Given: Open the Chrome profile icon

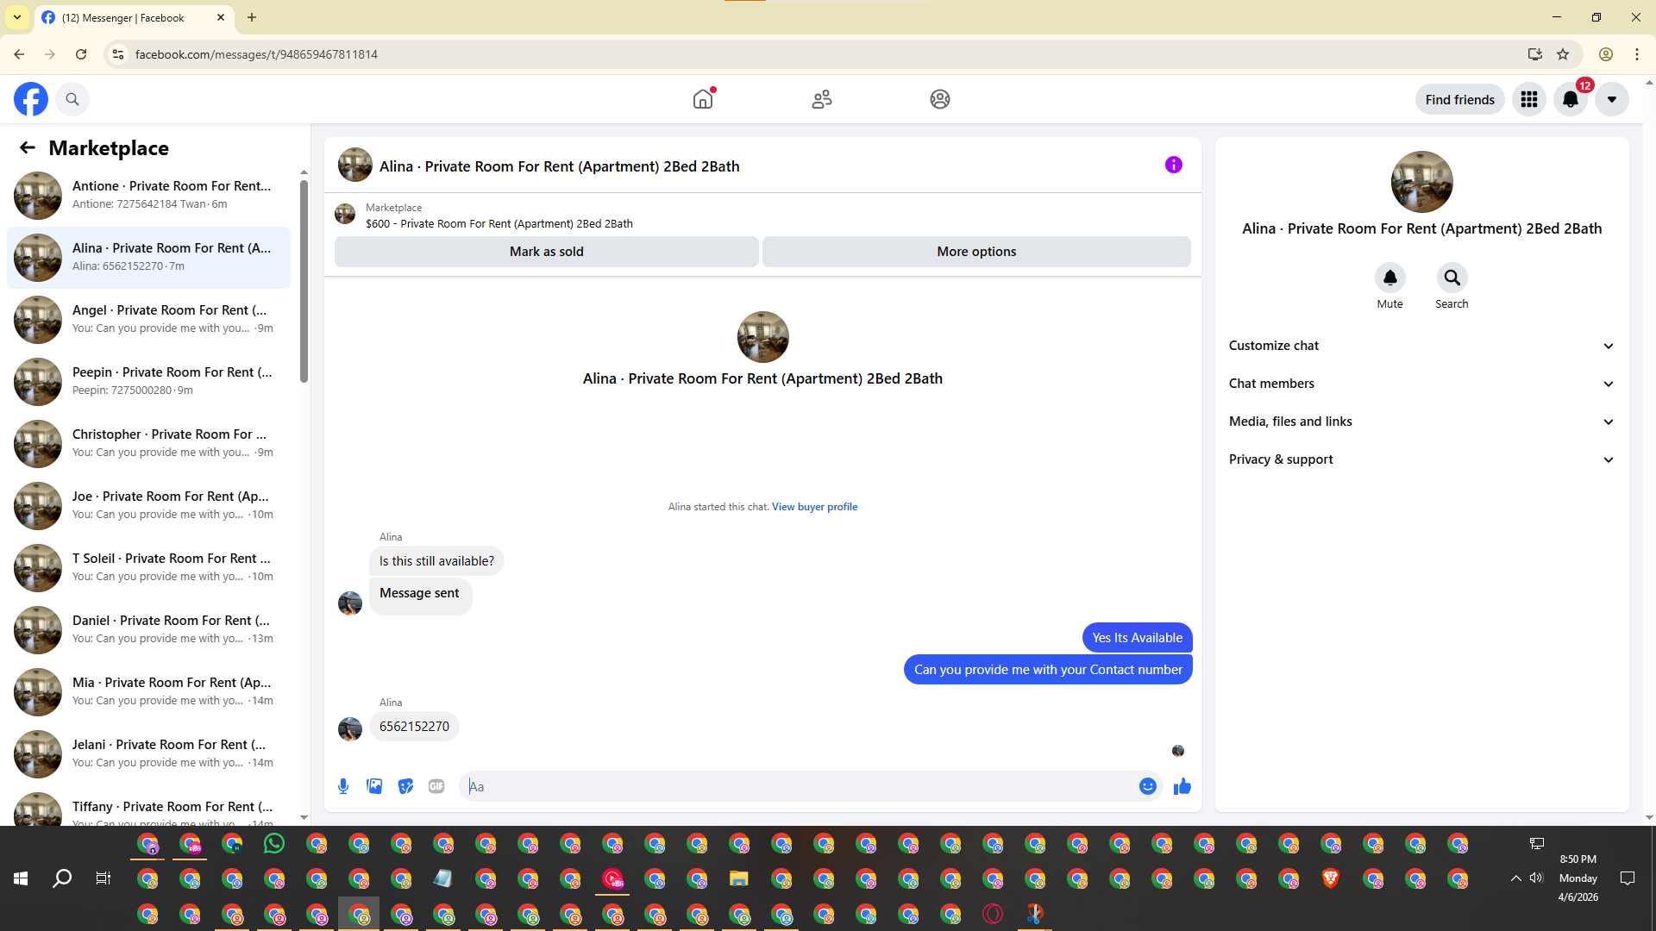Looking at the screenshot, I should [x=1606, y=54].
